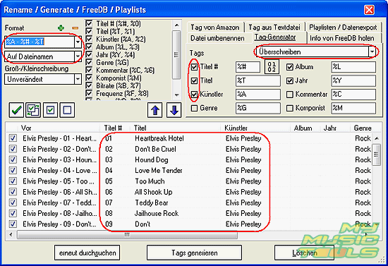This screenshot has width=388, height=266.
Task: Toggle Titel tag checkbox in Tag-Generator
Action: tap(194, 80)
